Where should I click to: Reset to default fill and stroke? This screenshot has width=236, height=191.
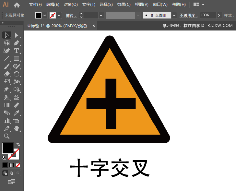point(4,157)
